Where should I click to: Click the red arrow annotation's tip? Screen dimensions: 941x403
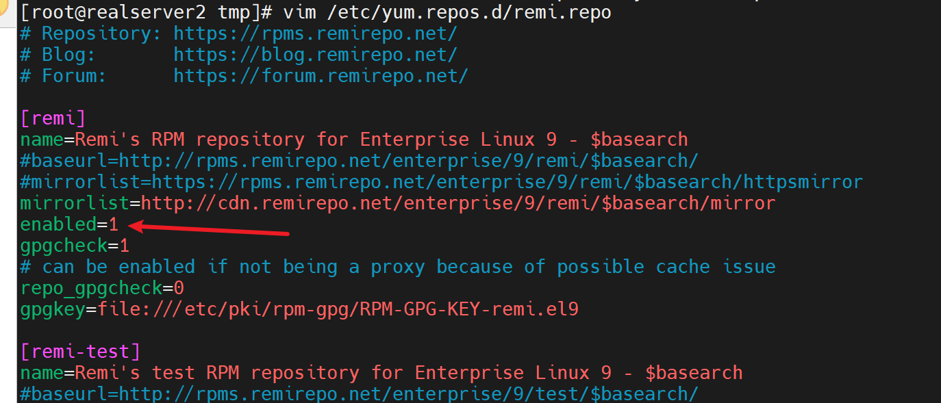(131, 224)
